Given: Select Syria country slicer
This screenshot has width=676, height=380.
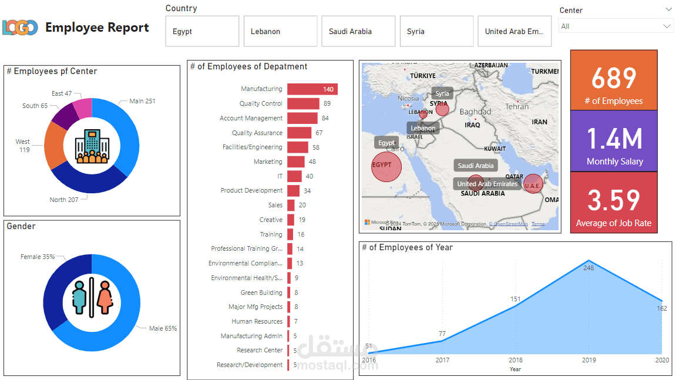Looking at the screenshot, I should click(x=437, y=31).
